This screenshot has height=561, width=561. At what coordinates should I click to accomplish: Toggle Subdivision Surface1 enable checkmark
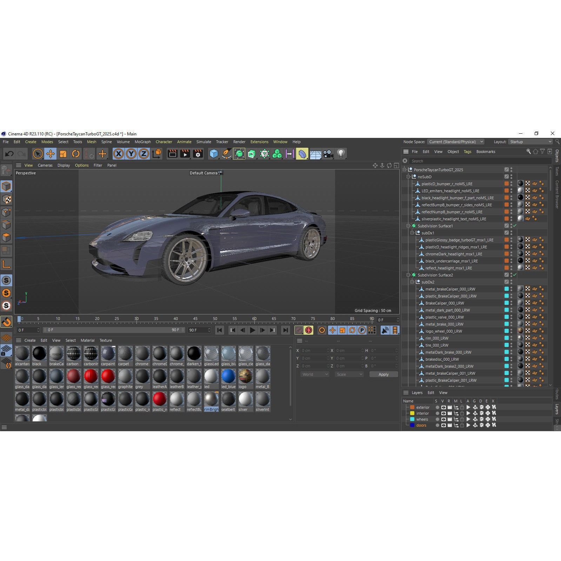point(515,226)
